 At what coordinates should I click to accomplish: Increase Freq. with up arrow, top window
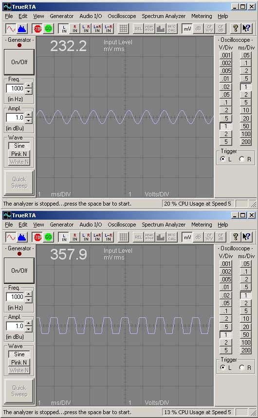click(x=29, y=86)
